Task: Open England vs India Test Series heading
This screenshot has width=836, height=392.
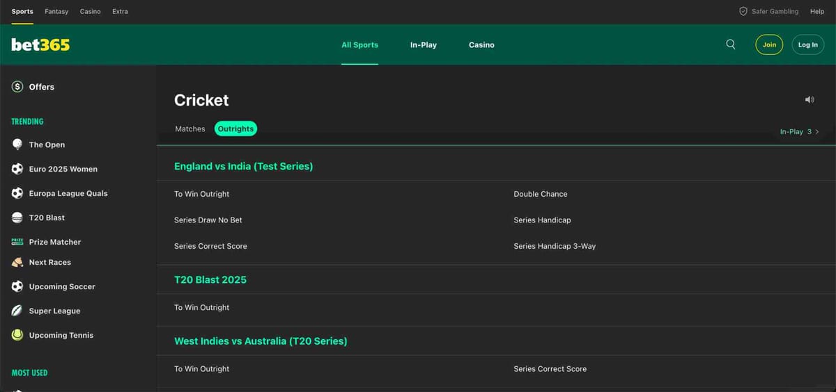Action: coord(243,166)
